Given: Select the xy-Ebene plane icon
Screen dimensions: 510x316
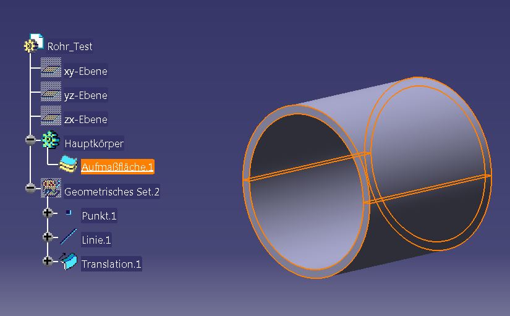Looking at the screenshot, I should coord(51,67).
